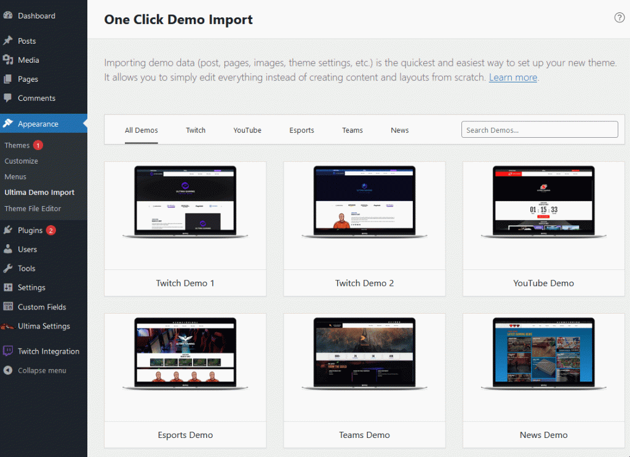Open Ultima Settings menu item
Viewport: 630px width, 457px height.
(44, 326)
